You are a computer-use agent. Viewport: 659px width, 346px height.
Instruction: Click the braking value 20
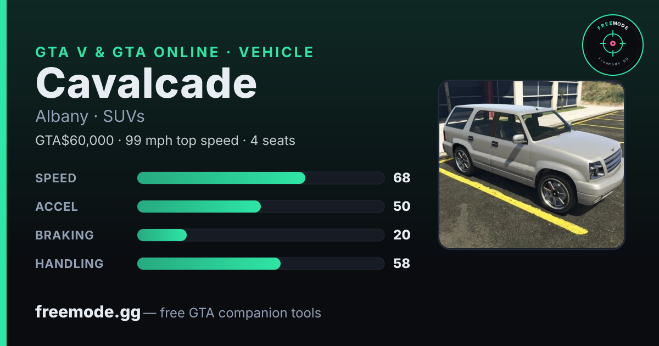(402, 235)
